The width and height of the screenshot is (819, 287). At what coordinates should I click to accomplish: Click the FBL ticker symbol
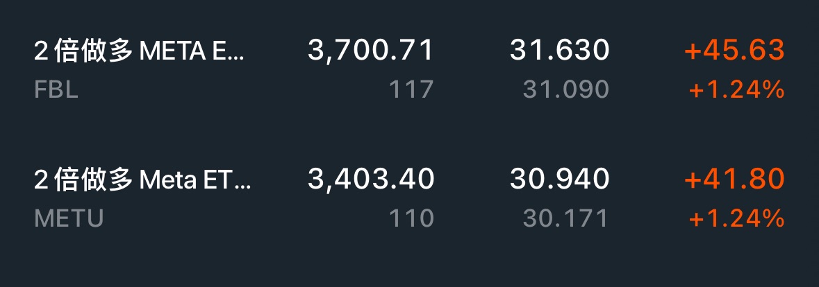[x=56, y=89]
